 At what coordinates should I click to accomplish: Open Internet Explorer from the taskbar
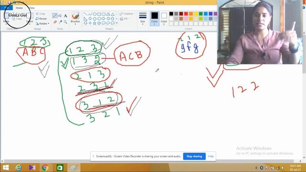point(19,168)
